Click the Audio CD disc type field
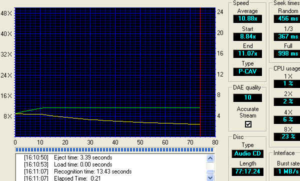The image size is (300, 181). pyautogui.click(x=247, y=153)
